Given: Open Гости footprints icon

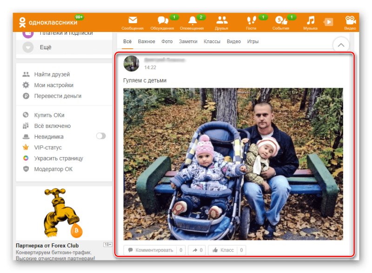Looking at the screenshot, I should [251, 20].
